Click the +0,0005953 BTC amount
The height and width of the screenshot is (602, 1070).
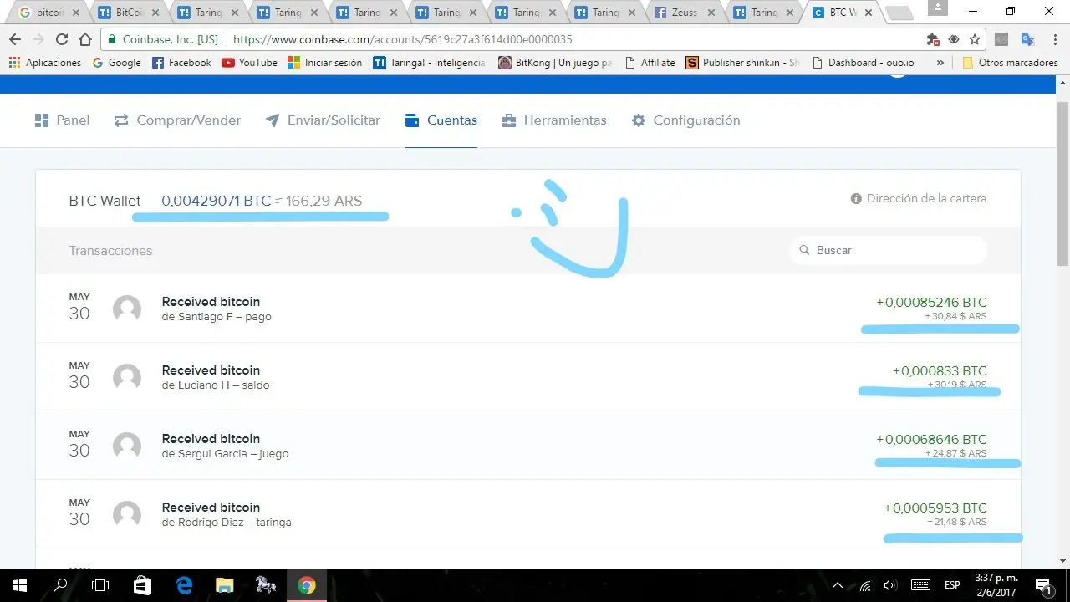935,508
